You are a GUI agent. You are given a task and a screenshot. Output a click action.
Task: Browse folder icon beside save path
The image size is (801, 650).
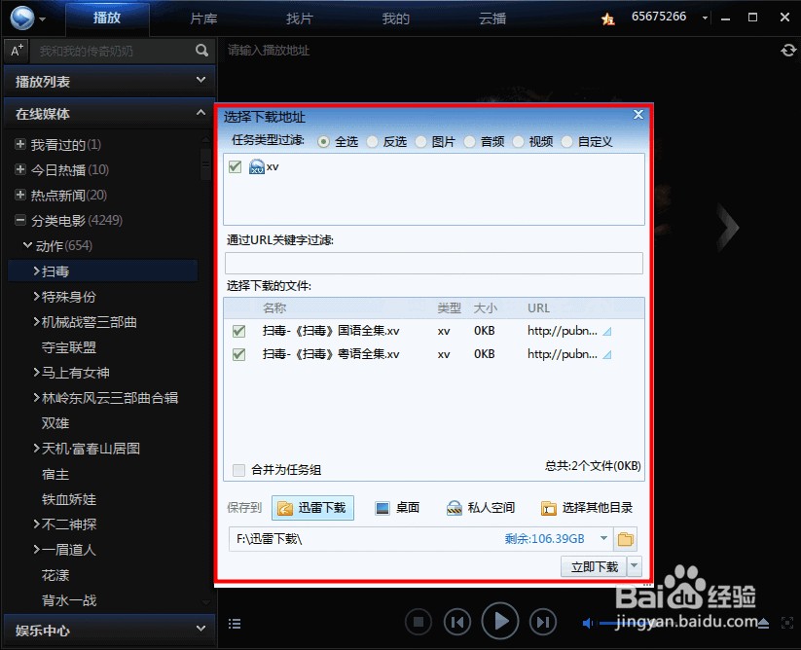click(625, 539)
